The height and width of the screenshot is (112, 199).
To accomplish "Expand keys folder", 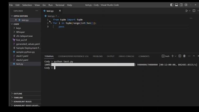I will 25,28.
